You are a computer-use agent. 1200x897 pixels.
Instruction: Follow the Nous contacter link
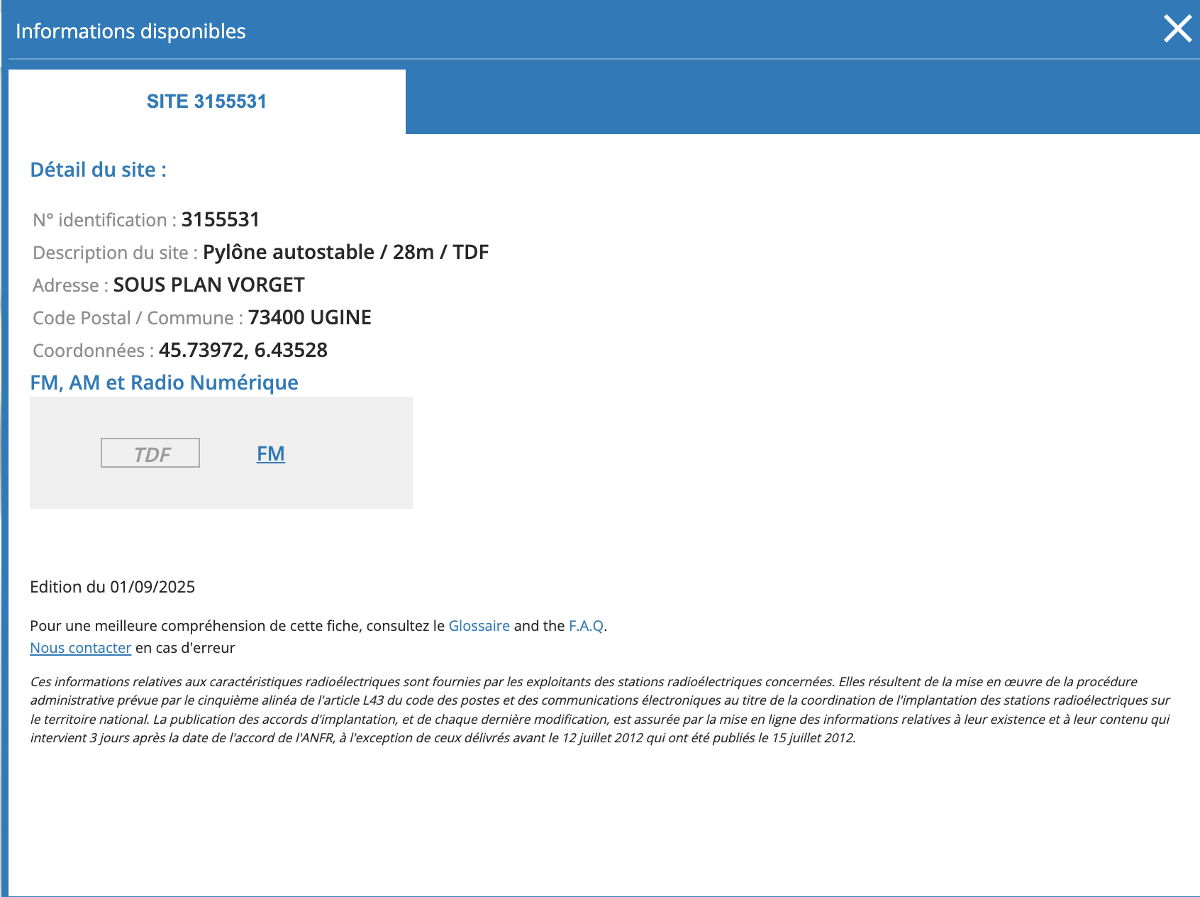(x=81, y=648)
